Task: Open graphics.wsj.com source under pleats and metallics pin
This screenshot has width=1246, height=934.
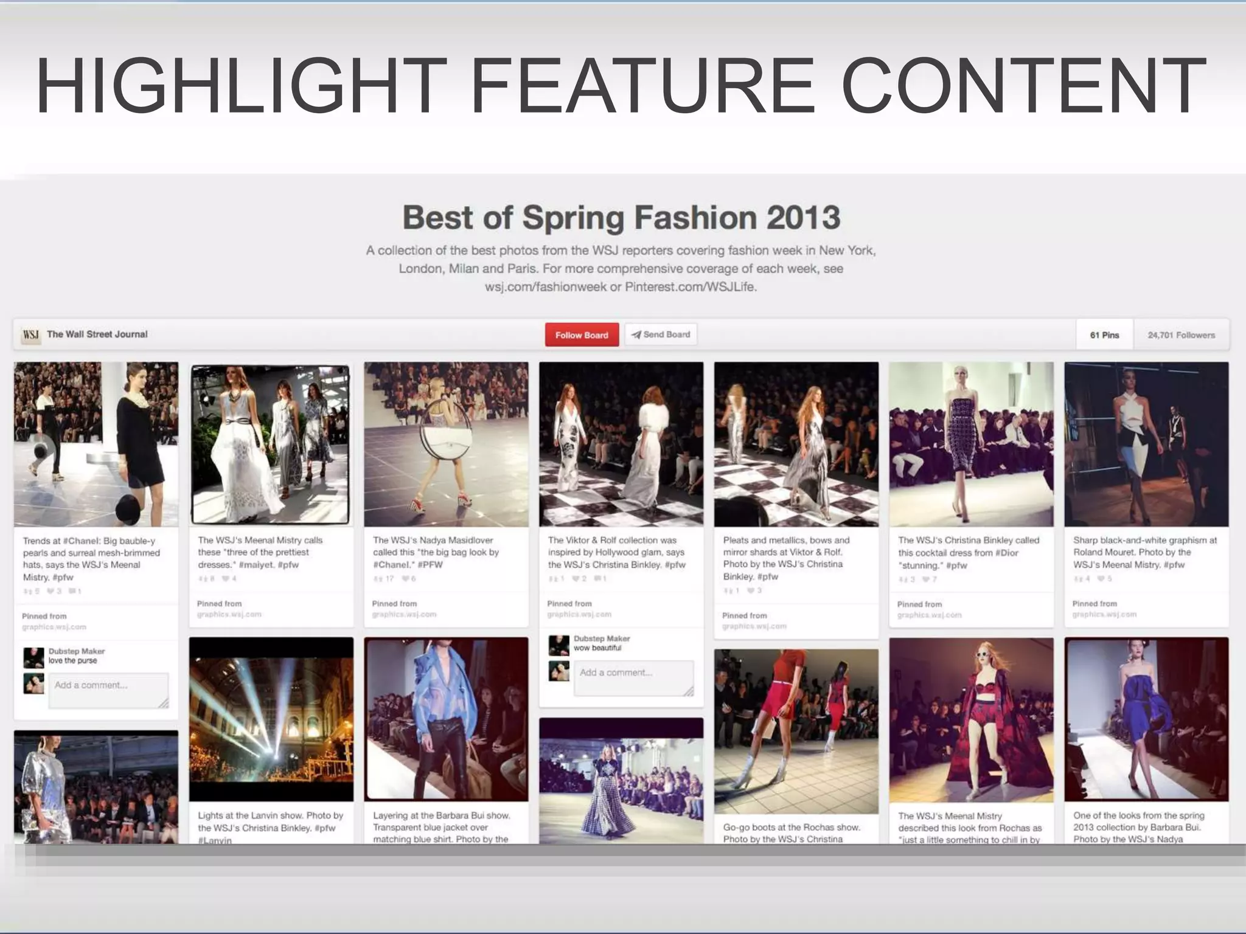Action: 754,626
